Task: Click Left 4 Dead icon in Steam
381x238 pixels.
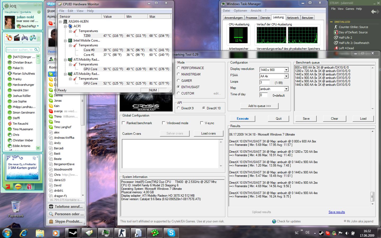Action: pos(336,48)
